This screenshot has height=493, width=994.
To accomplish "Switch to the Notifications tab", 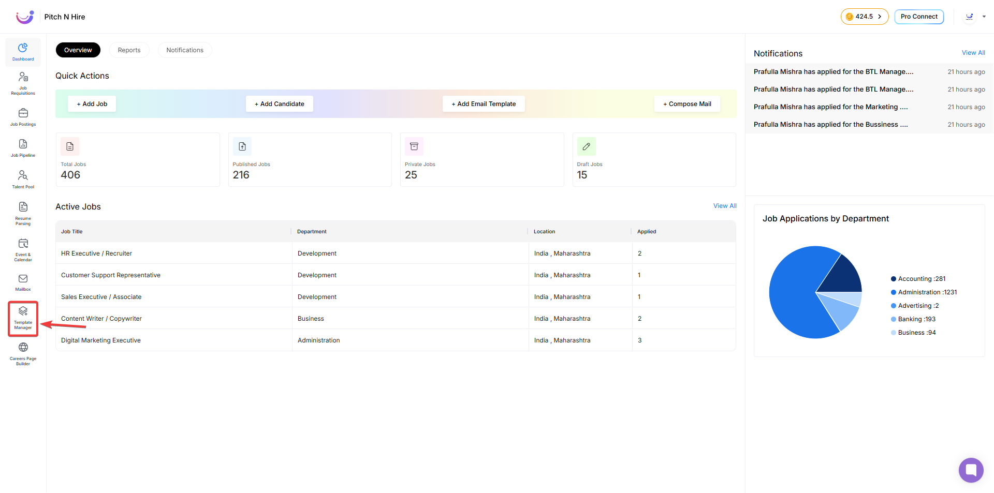I will click(185, 50).
